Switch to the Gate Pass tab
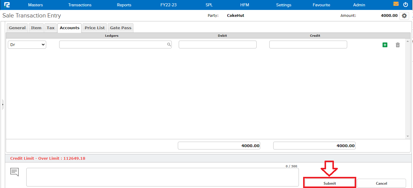Viewport: 413px width, 188px height. pos(120,28)
